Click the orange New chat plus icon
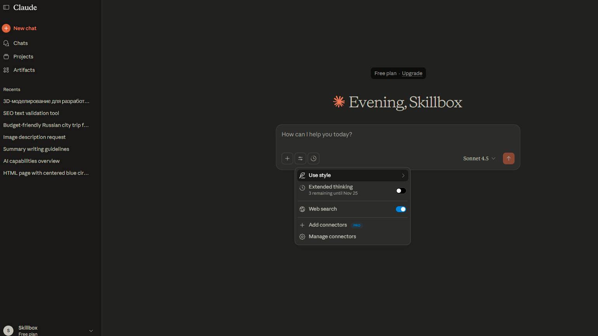598x336 pixels. [x=6, y=28]
